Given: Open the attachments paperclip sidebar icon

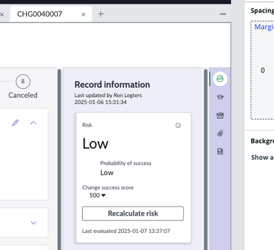Looking at the screenshot, I should coord(220,133).
